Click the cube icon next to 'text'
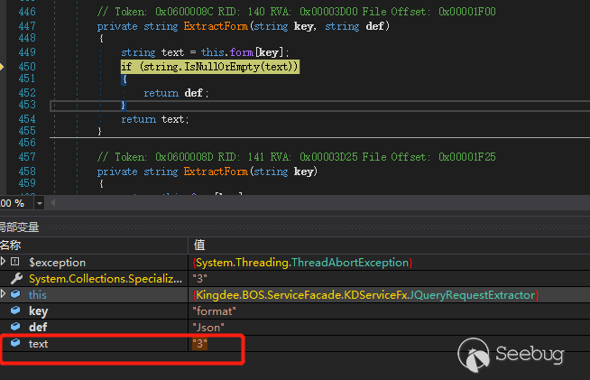The height and width of the screenshot is (380, 590). [x=15, y=342]
